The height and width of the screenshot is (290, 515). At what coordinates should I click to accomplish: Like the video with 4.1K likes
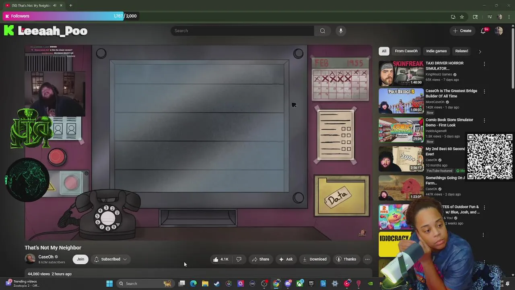pos(221,259)
